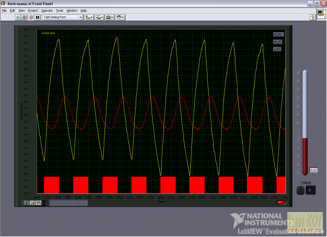Click the Run arrow button
The height and width of the screenshot is (237, 327).
point(18,17)
